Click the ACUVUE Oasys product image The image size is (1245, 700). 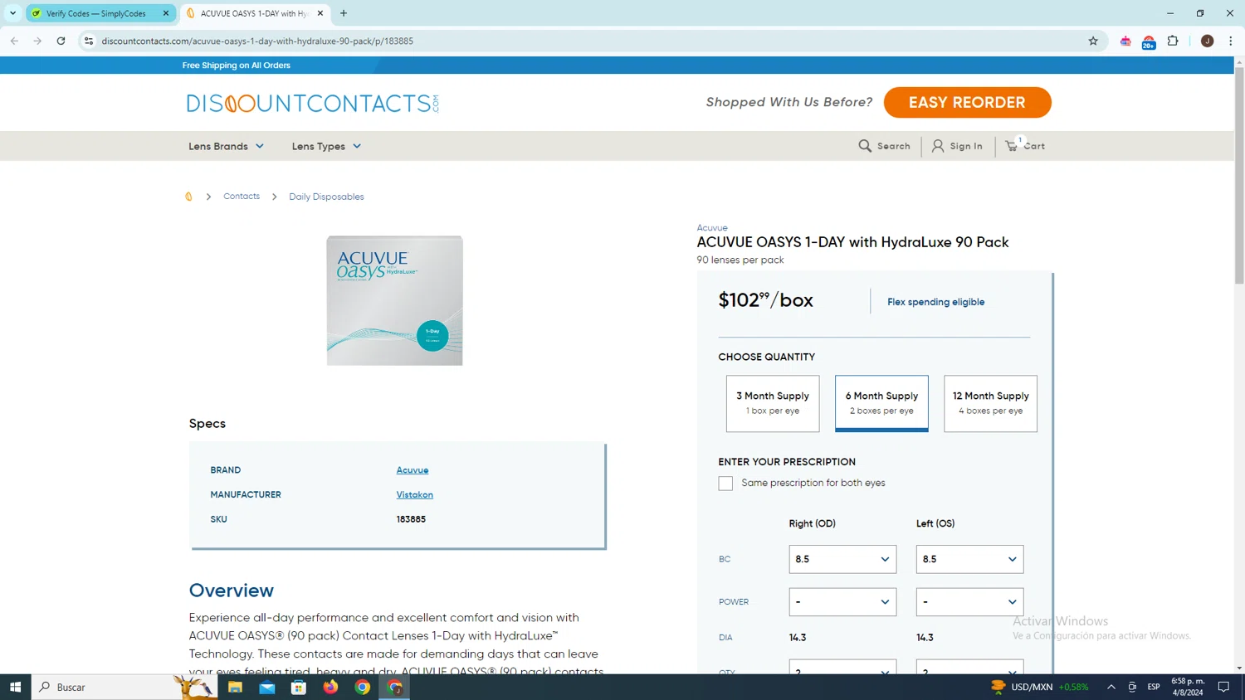(x=394, y=300)
